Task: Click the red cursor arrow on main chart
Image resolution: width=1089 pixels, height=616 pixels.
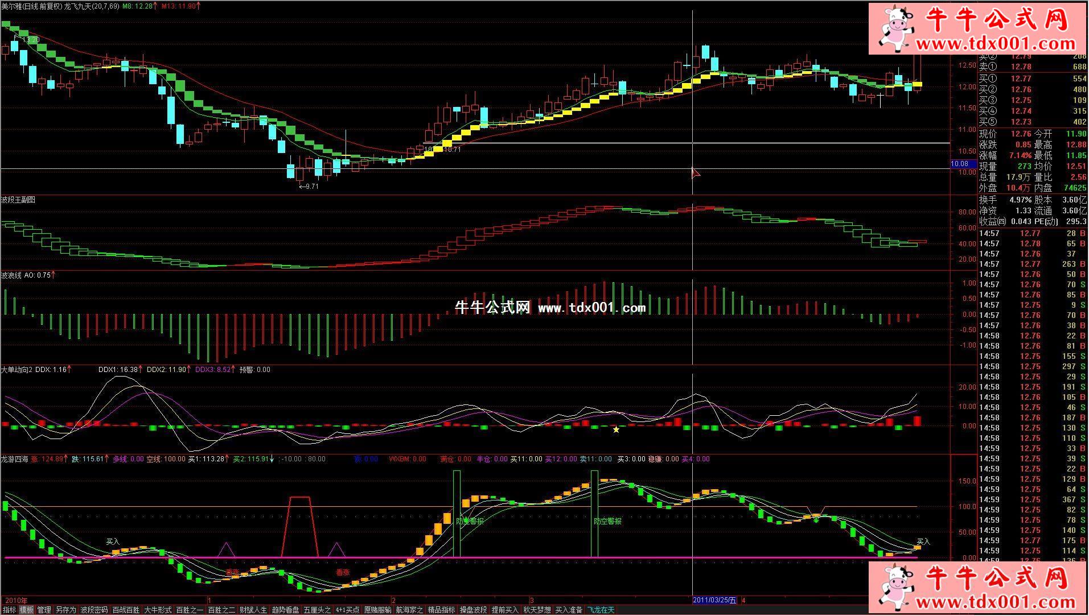Action: (x=695, y=173)
